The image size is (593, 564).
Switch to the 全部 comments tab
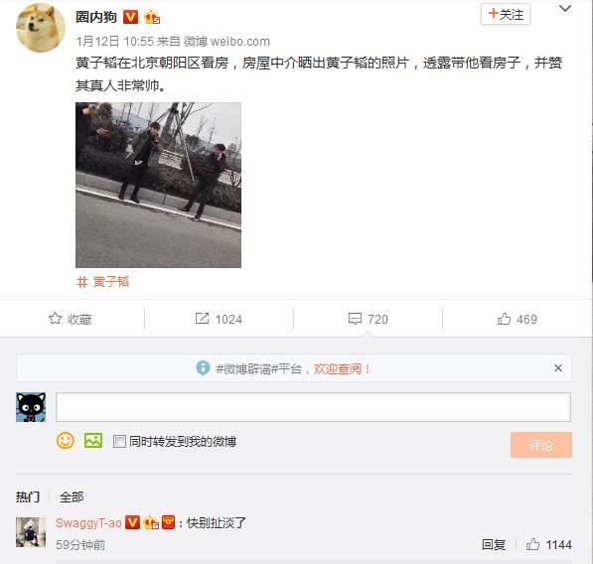click(x=72, y=496)
